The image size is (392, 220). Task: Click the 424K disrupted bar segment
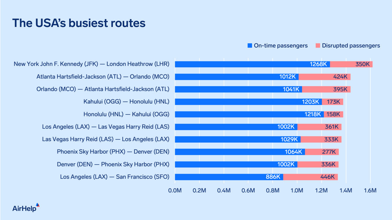click(x=324, y=77)
